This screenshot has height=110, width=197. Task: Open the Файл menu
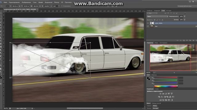coord(5,2)
